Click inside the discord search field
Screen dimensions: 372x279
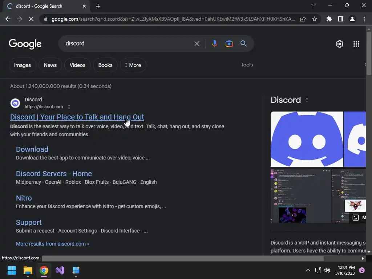pyautogui.click(x=128, y=44)
